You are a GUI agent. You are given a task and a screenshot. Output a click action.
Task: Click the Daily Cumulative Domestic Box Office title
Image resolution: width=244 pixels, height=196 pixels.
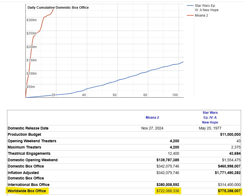[58, 8]
